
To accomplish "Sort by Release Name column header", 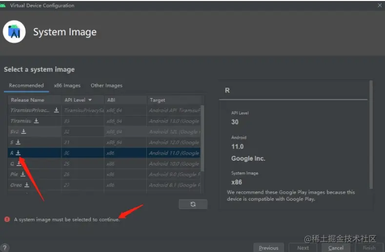I will [35, 100].
